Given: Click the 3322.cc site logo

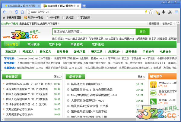Looking at the screenshot, I should click(x=21, y=35).
